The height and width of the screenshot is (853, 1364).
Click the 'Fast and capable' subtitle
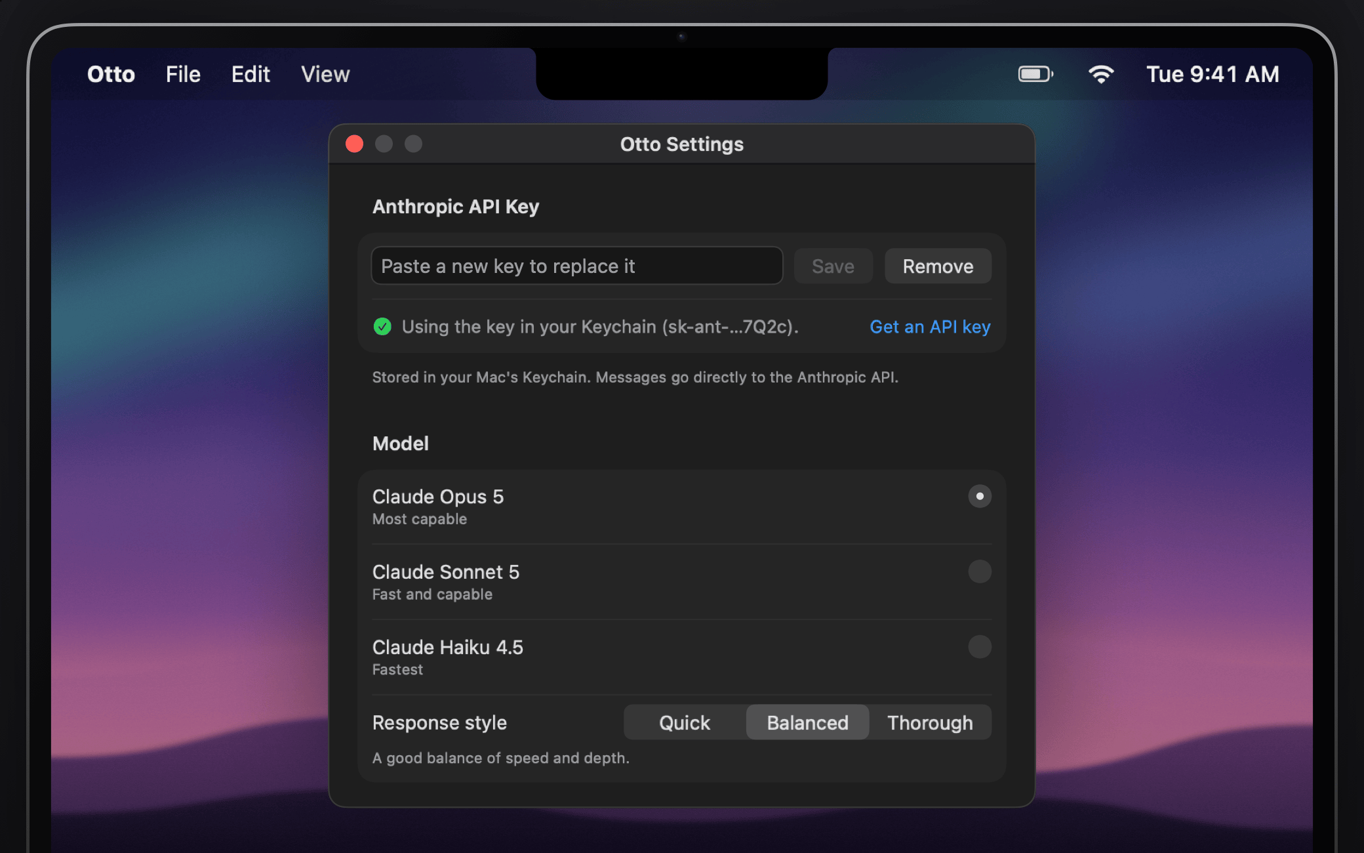point(432,594)
